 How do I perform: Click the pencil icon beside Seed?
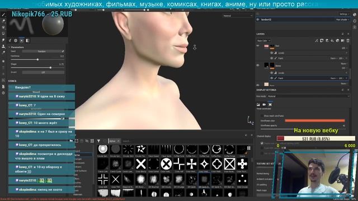tap(63, 51)
